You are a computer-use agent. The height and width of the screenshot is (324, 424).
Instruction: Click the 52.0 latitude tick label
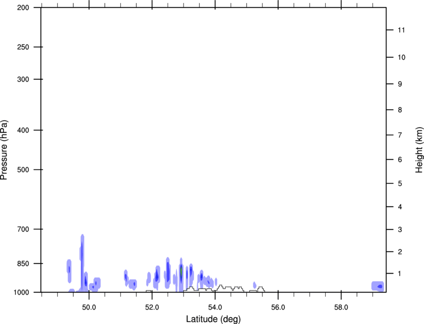click(x=152, y=308)
